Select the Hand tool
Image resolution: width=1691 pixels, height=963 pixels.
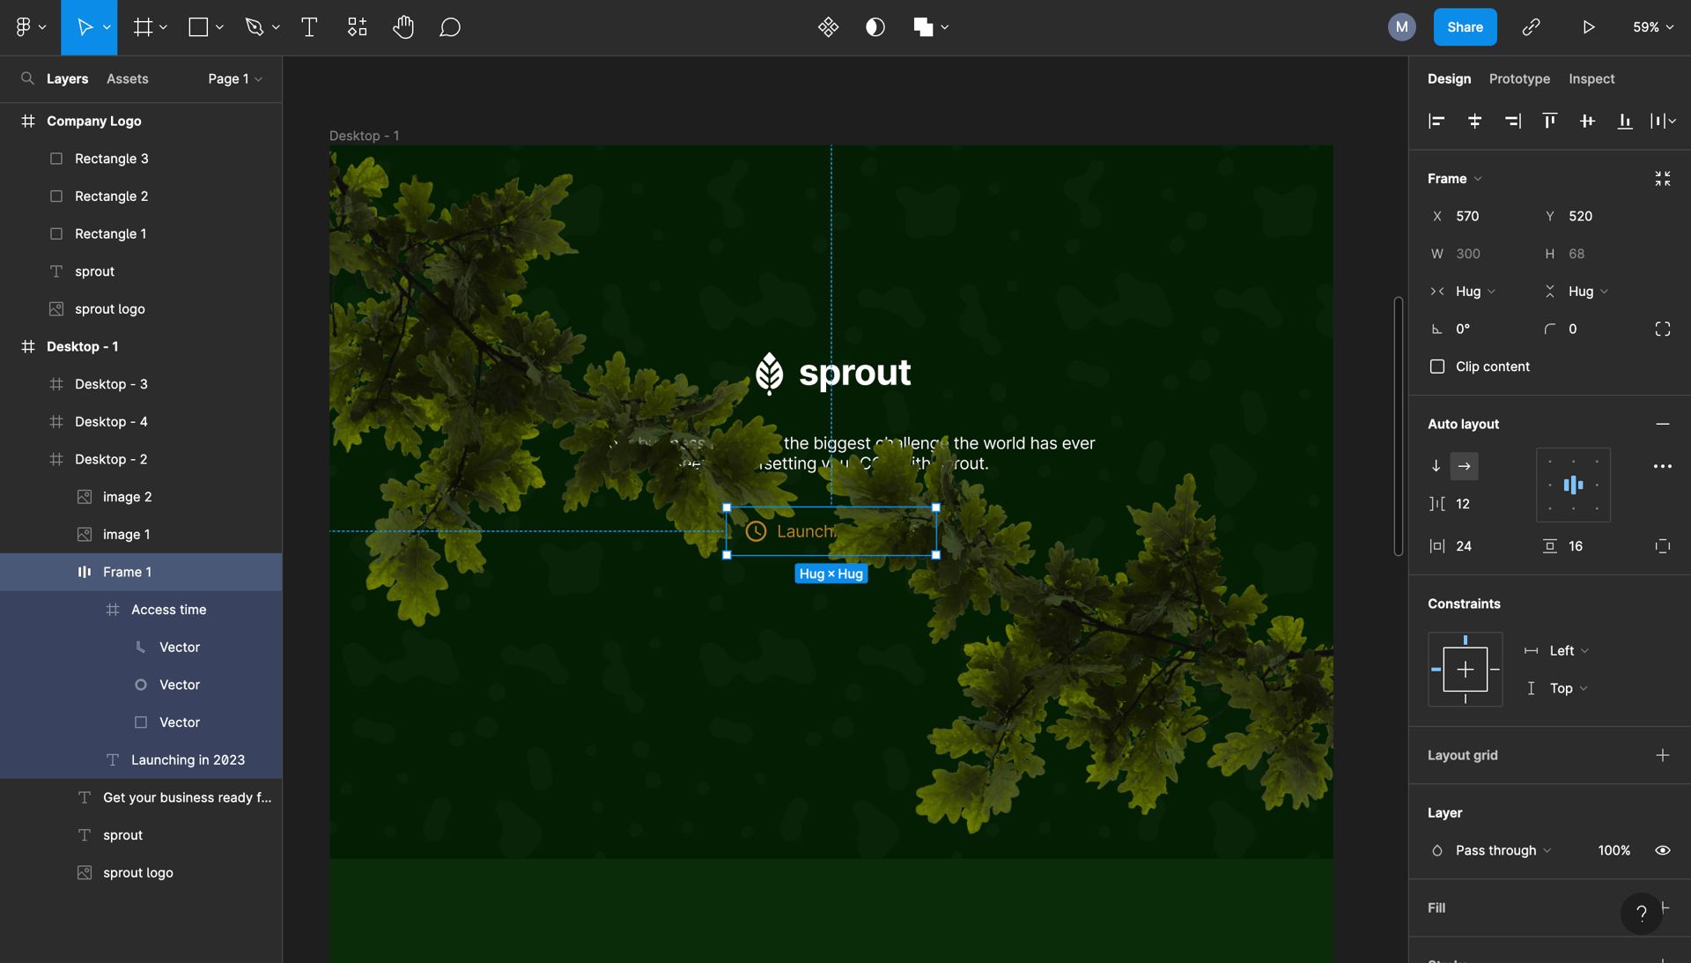[x=403, y=27]
